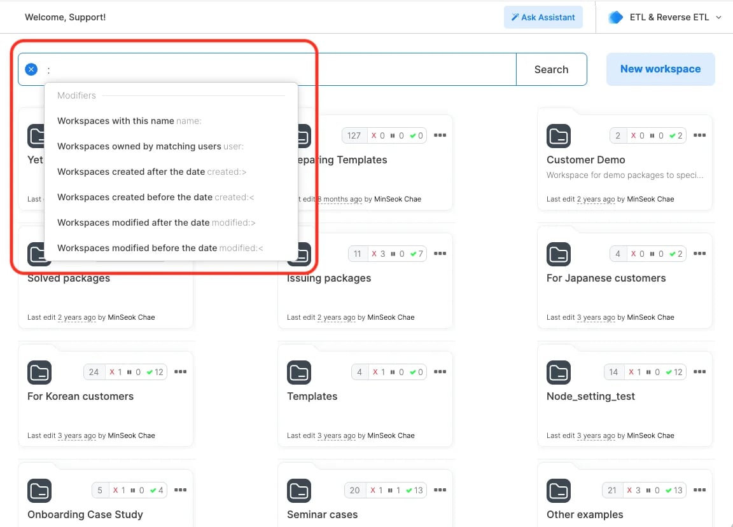
Task: Open the Seminar cases workspace title
Action: pyautogui.click(x=322, y=514)
